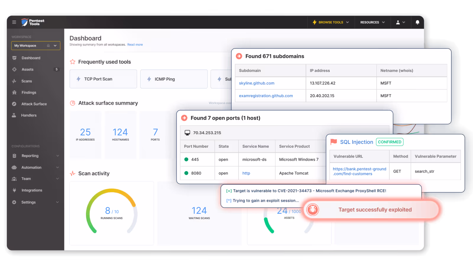Go to Dashboard in sidebar
473x266 pixels.
pos(31,58)
